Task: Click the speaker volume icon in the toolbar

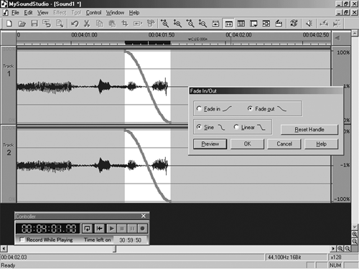Action: coord(309,24)
